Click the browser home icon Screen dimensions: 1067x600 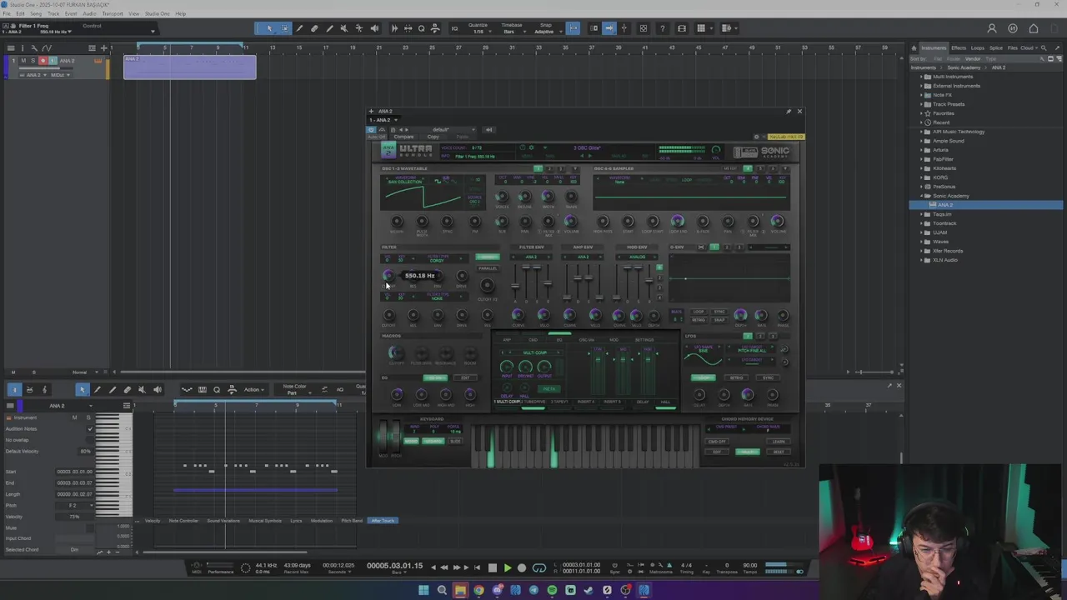coord(914,48)
